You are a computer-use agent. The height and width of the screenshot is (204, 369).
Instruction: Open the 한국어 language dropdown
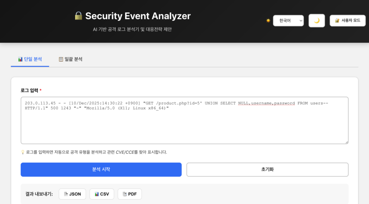[288, 21]
